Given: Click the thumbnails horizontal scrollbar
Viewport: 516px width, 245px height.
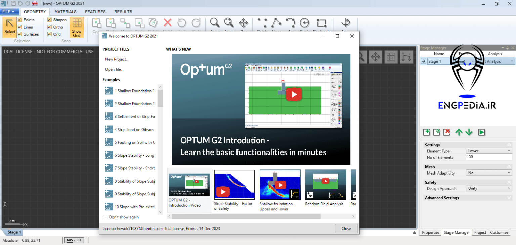Looking at the screenshot, I should click(x=247, y=216).
